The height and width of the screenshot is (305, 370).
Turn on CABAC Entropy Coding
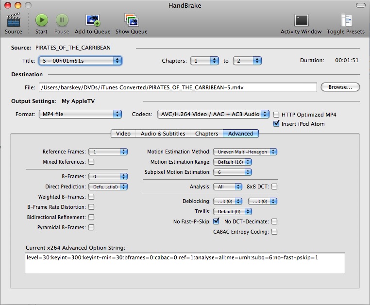274,232
